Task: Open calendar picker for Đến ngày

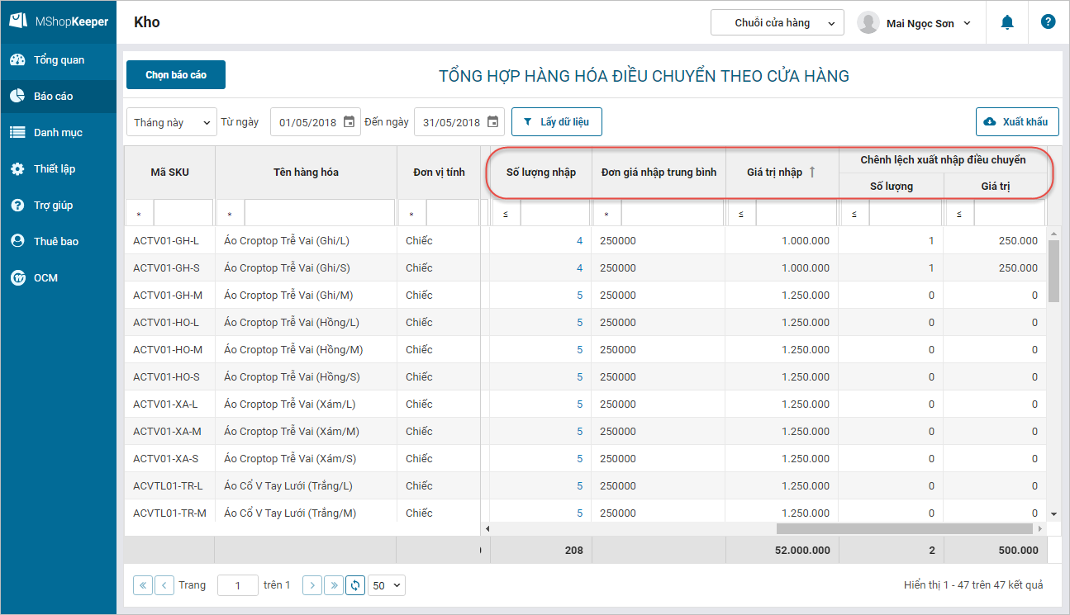Action: coord(492,122)
